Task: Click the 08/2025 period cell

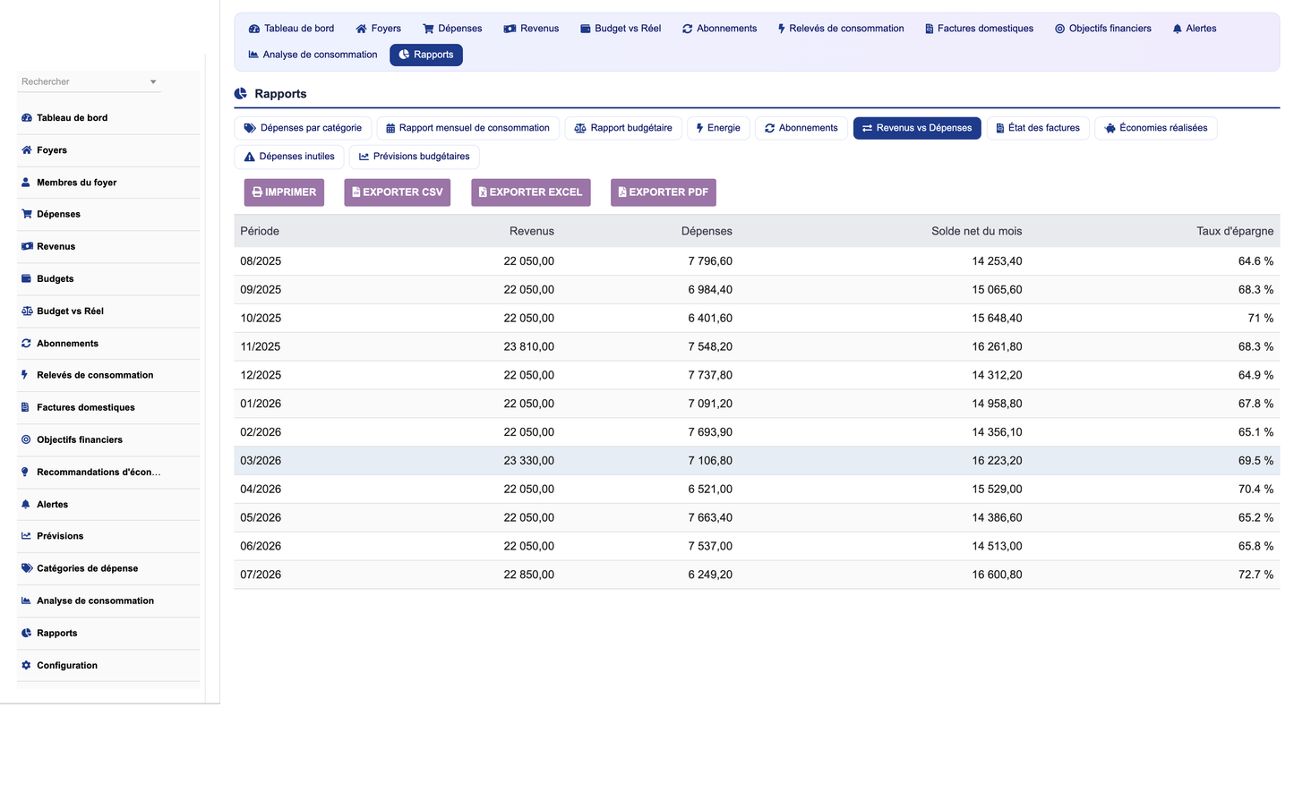Action: point(261,261)
